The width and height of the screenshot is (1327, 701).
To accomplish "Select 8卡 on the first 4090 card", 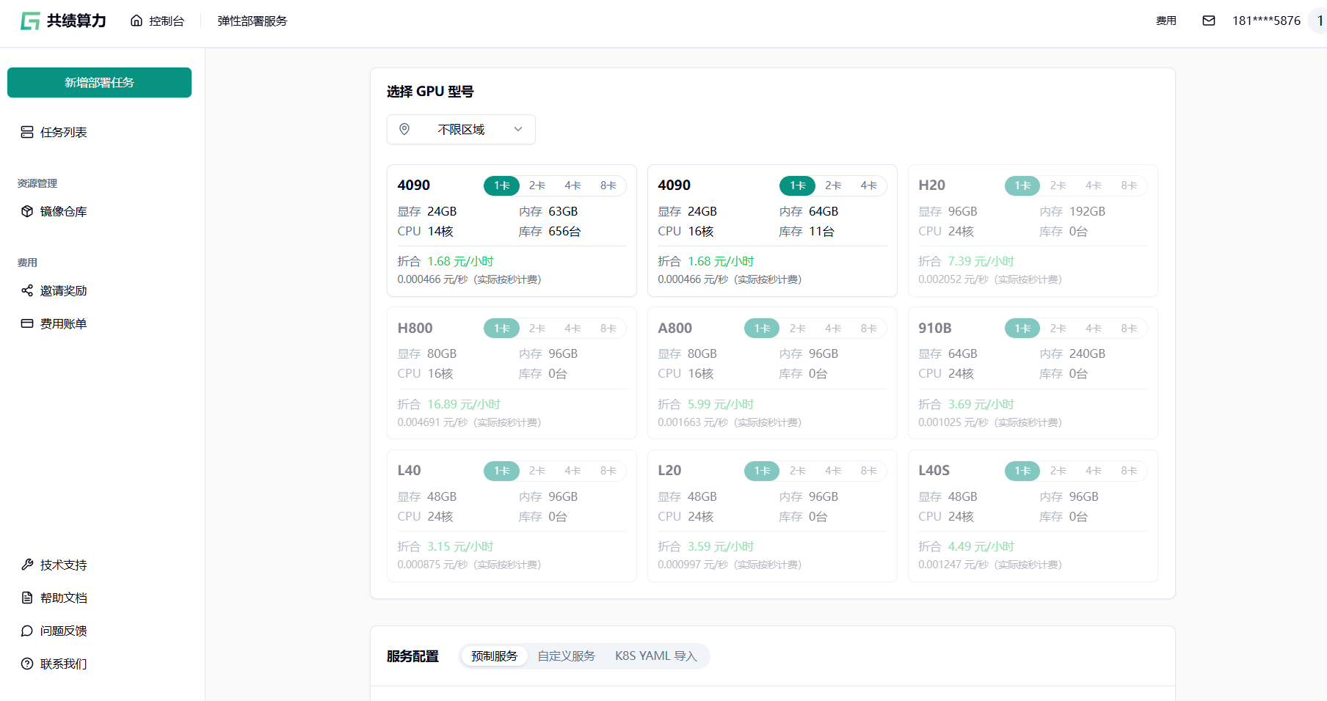I will click(608, 186).
